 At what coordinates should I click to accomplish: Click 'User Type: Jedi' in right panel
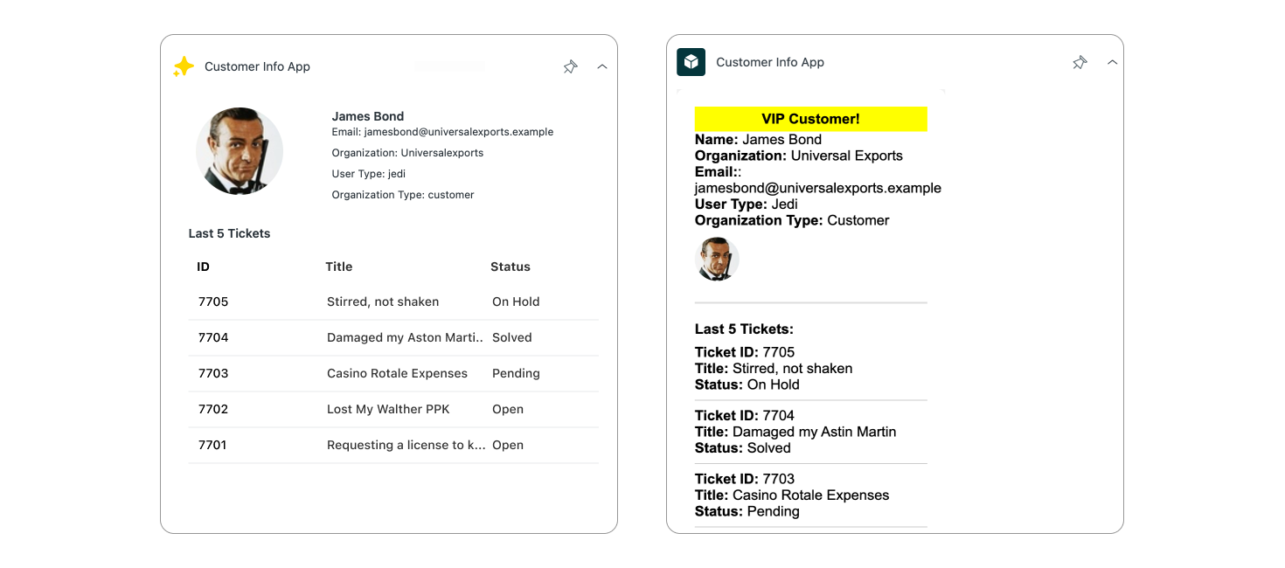coord(747,204)
